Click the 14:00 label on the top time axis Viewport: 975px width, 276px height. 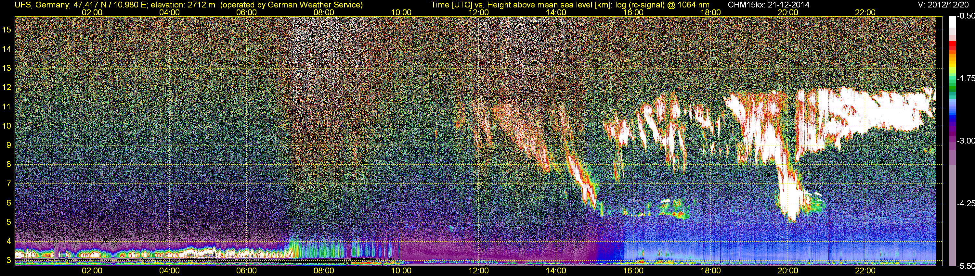[x=556, y=12]
